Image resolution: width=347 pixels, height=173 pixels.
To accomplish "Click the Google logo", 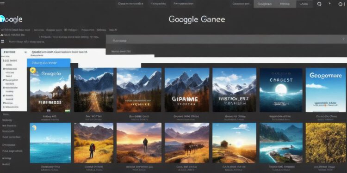I will [11, 19].
